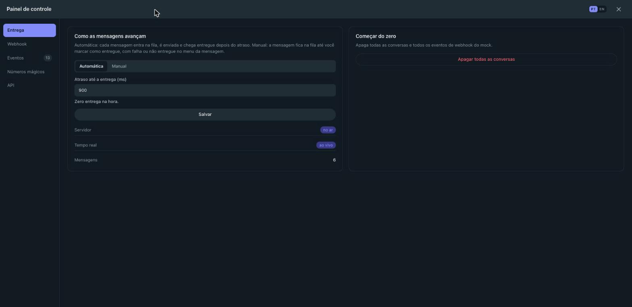This screenshot has width=632, height=307.
Task: Focus the Atraso até a entrega field
Action: [205, 90]
